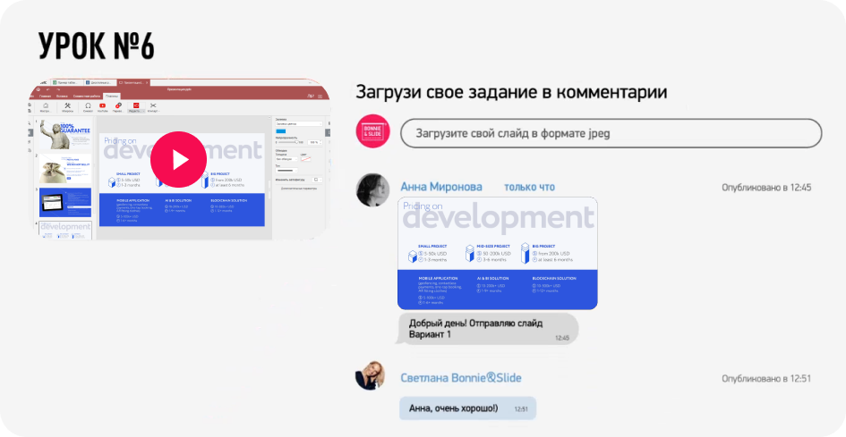
Task: Click the Bonnie & Slide pink logo avatar
Action: point(372,131)
